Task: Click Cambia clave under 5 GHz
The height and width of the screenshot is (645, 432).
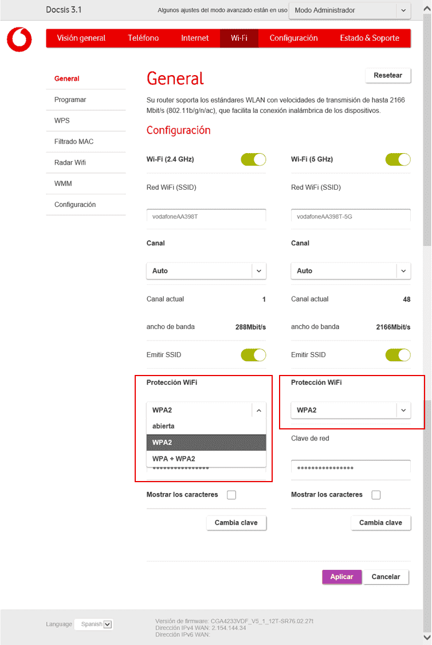Action: click(x=380, y=523)
